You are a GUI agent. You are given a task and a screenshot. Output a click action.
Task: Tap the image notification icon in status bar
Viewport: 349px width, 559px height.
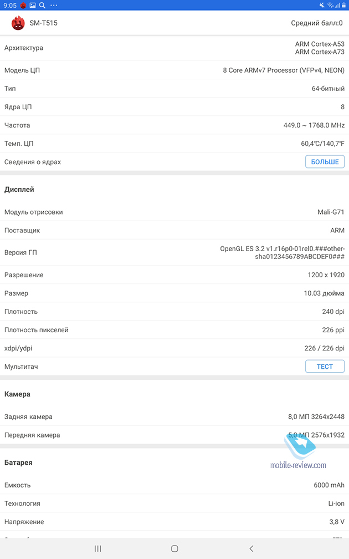coord(33,5)
